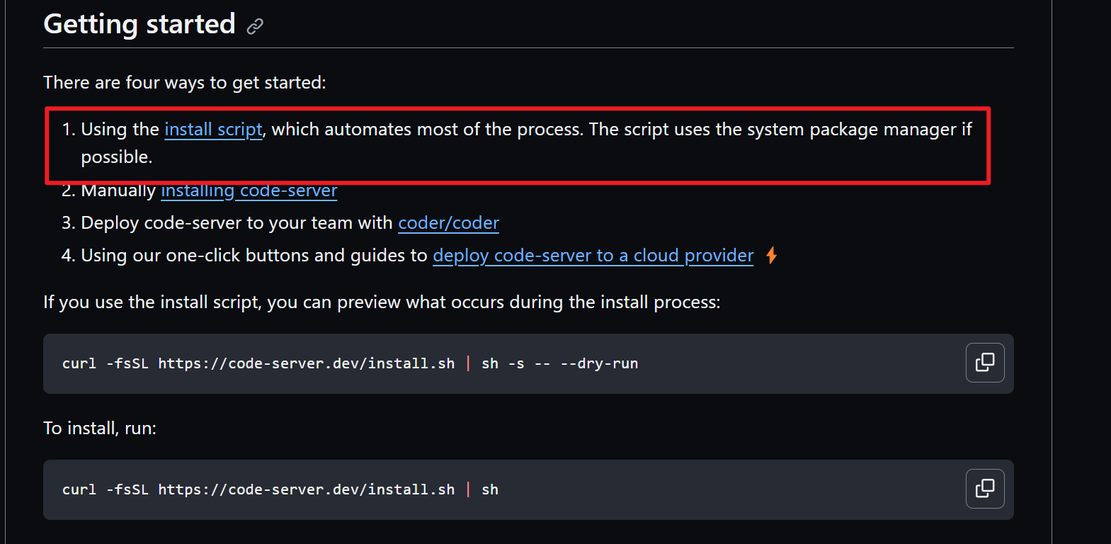Click 'There are four ways to get started' text
This screenshot has width=1111, height=544.
[x=184, y=83]
